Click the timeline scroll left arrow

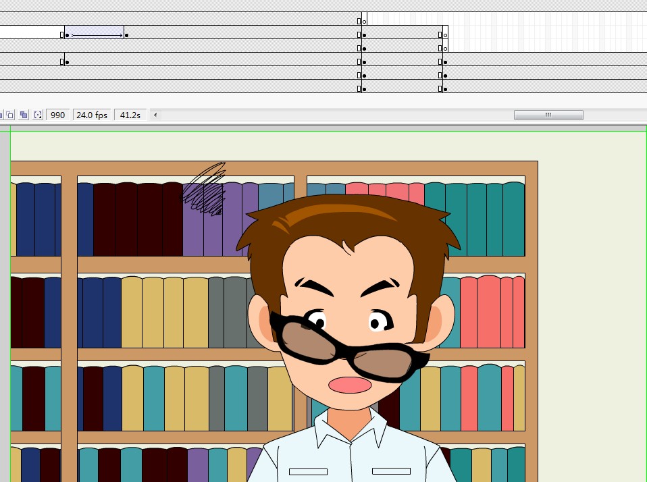tap(156, 115)
